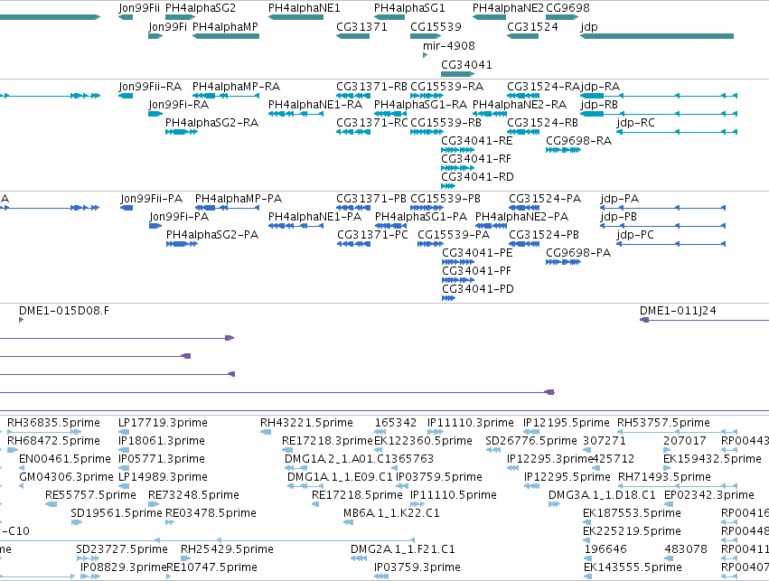Click EST RH43221.5prime label
This screenshot has height=581, width=769.
(306, 423)
